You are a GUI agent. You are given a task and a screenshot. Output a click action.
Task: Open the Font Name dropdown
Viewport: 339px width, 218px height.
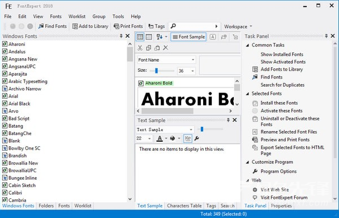pyautogui.click(x=166, y=60)
